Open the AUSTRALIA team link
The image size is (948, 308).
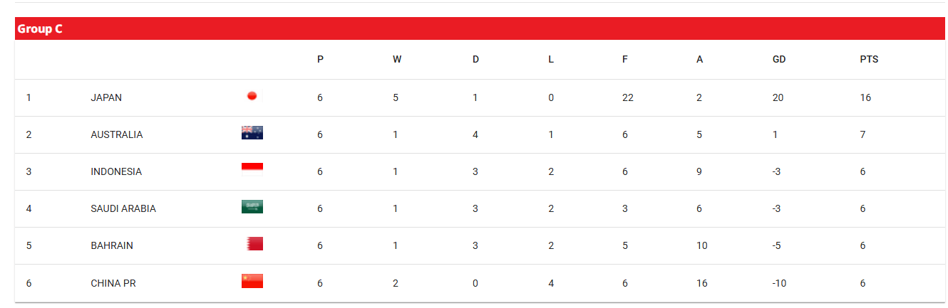[117, 135]
